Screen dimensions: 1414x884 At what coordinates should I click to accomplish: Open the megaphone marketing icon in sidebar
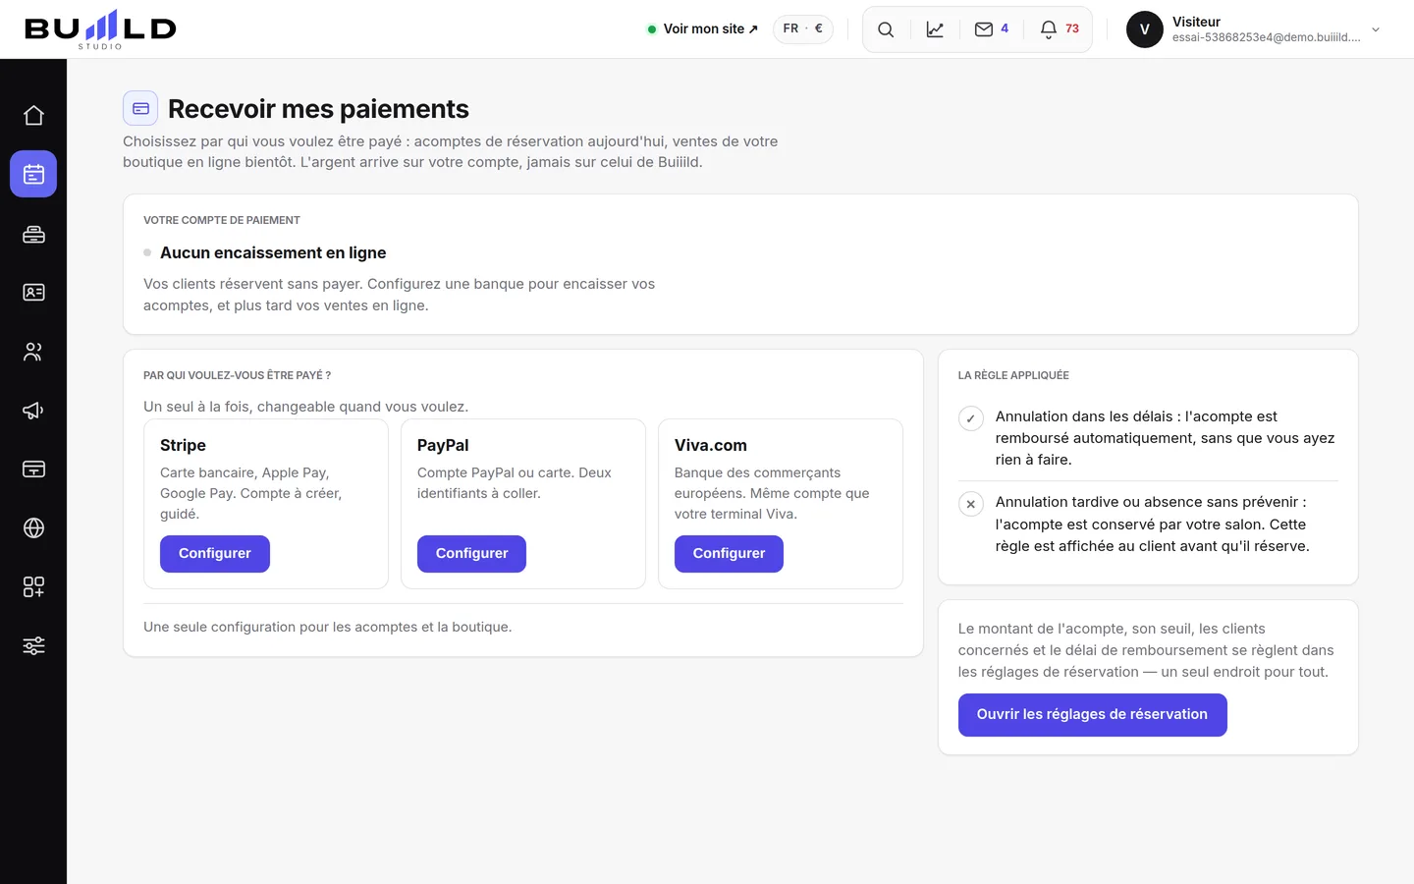[33, 410]
